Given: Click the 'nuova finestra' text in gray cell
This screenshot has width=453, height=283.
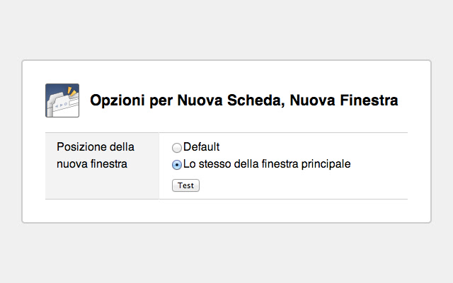Looking at the screenshot, I should point(92,165).
